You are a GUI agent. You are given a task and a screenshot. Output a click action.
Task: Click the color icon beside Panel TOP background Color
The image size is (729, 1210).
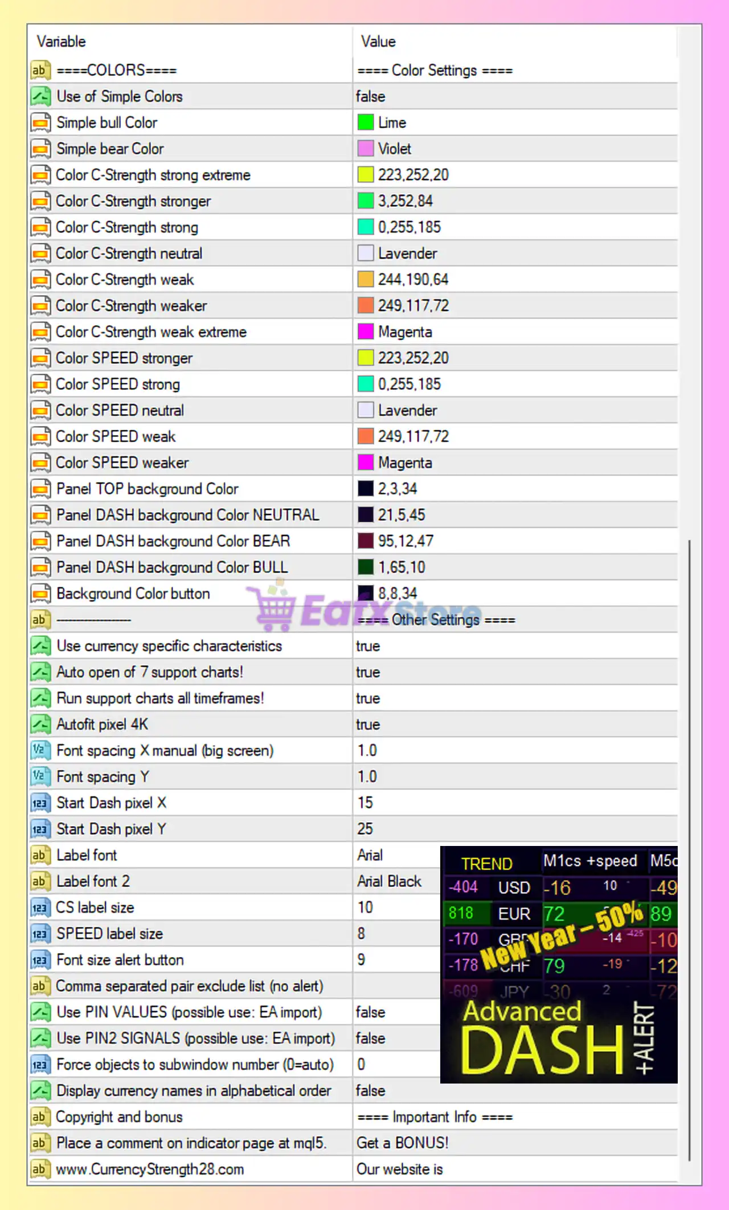pos(40,489)
